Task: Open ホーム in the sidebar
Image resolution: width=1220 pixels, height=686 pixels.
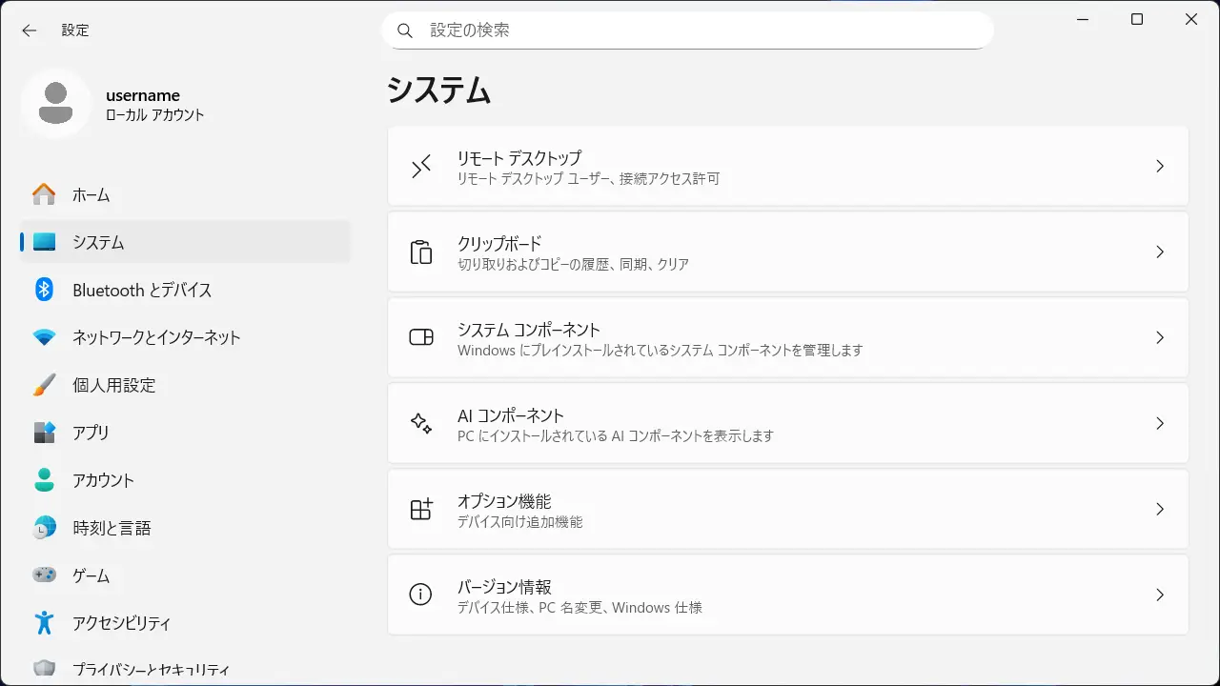Action: pos(91,195)
